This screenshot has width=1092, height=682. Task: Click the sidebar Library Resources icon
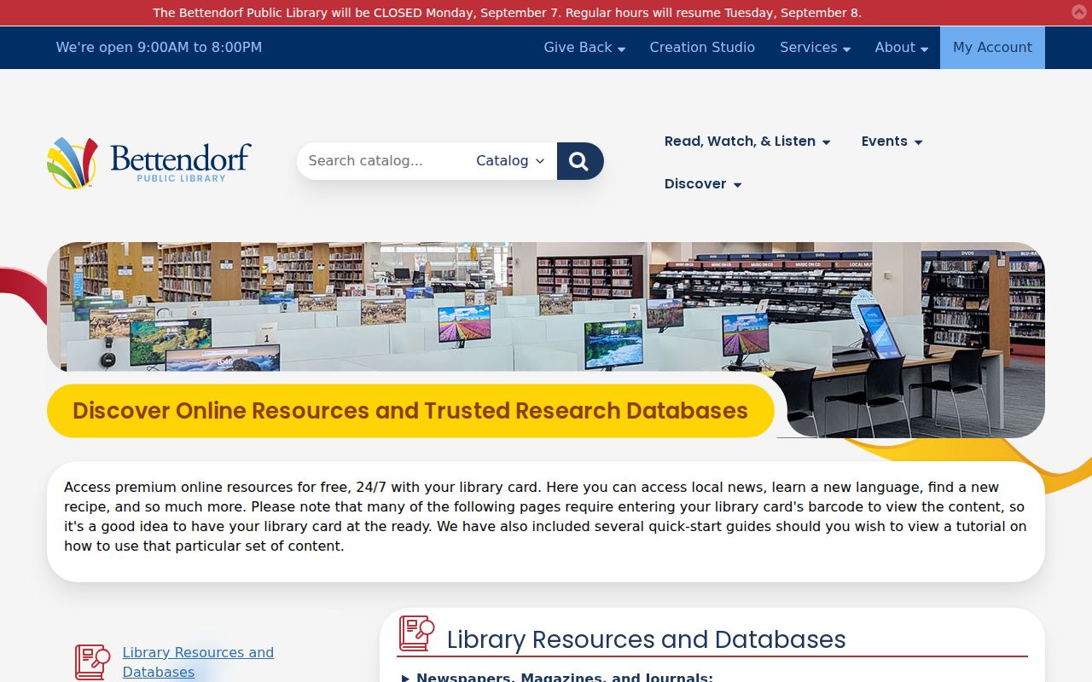click(x=93, y=662)
